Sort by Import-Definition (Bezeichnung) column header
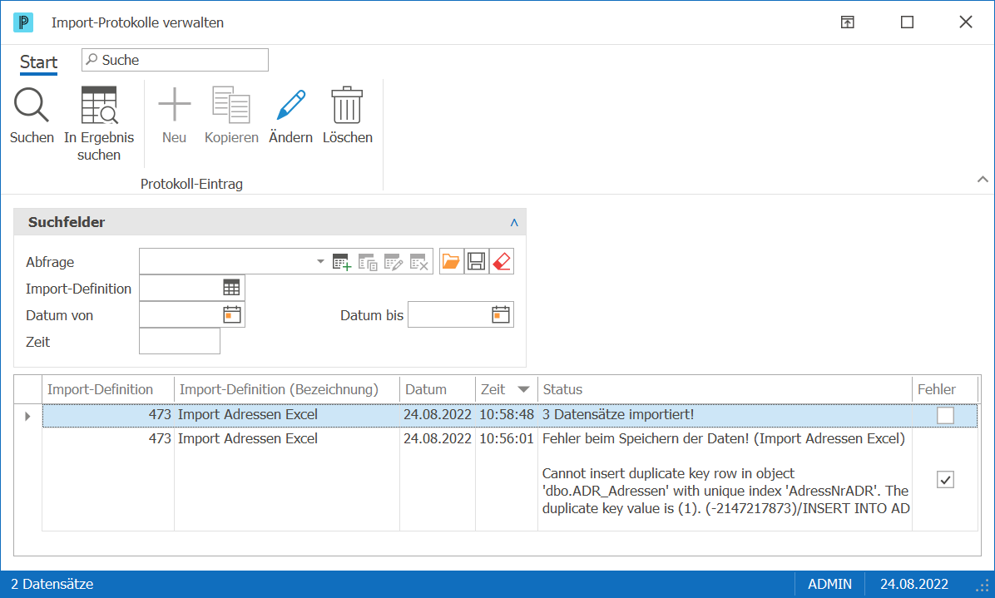This screenshot has height=598, width=995. (x=287, y=389)
